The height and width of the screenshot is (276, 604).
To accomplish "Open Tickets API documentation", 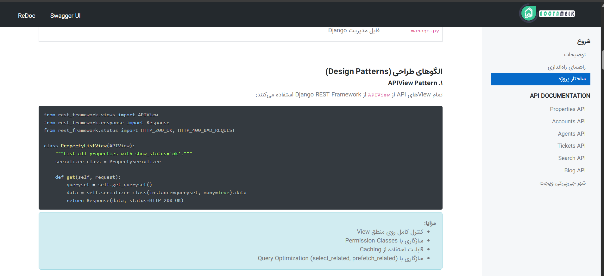I will (x=571, y=146).
